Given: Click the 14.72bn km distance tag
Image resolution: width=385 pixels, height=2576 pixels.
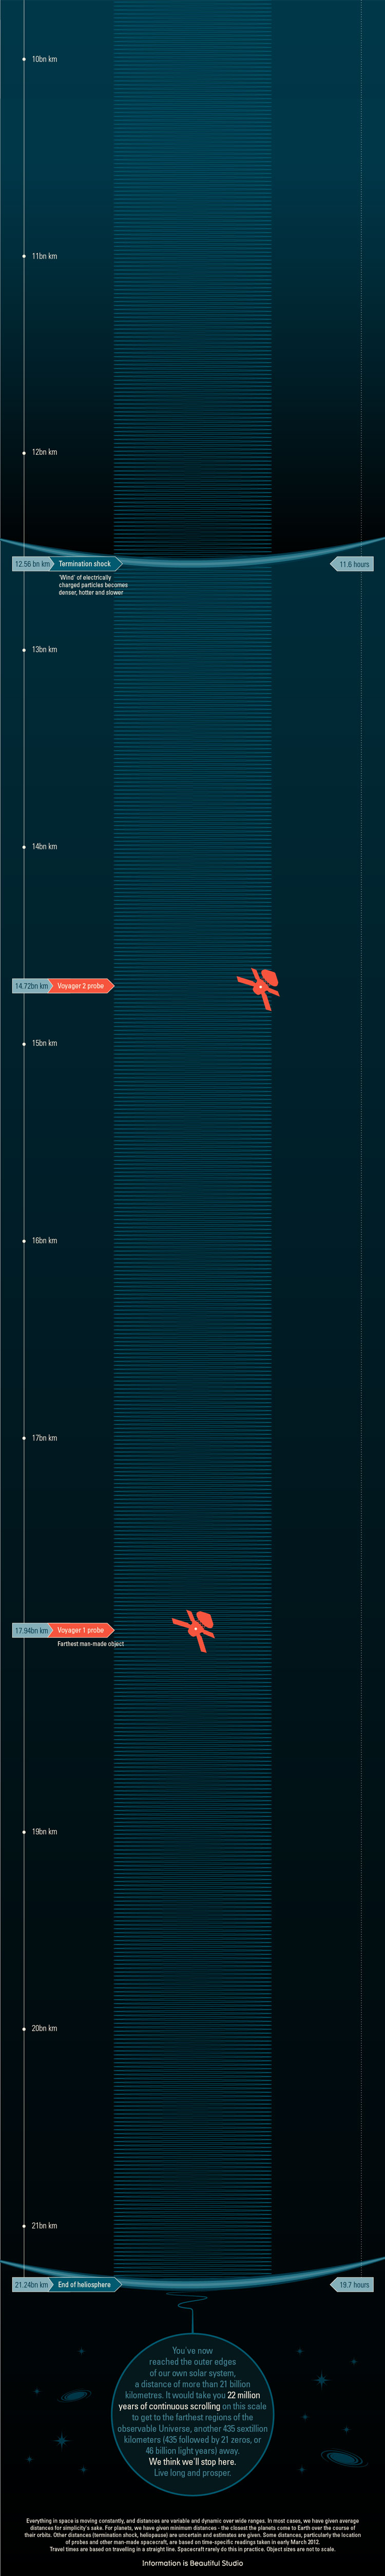Looking at the screenshot, I should tap(32, 986).
